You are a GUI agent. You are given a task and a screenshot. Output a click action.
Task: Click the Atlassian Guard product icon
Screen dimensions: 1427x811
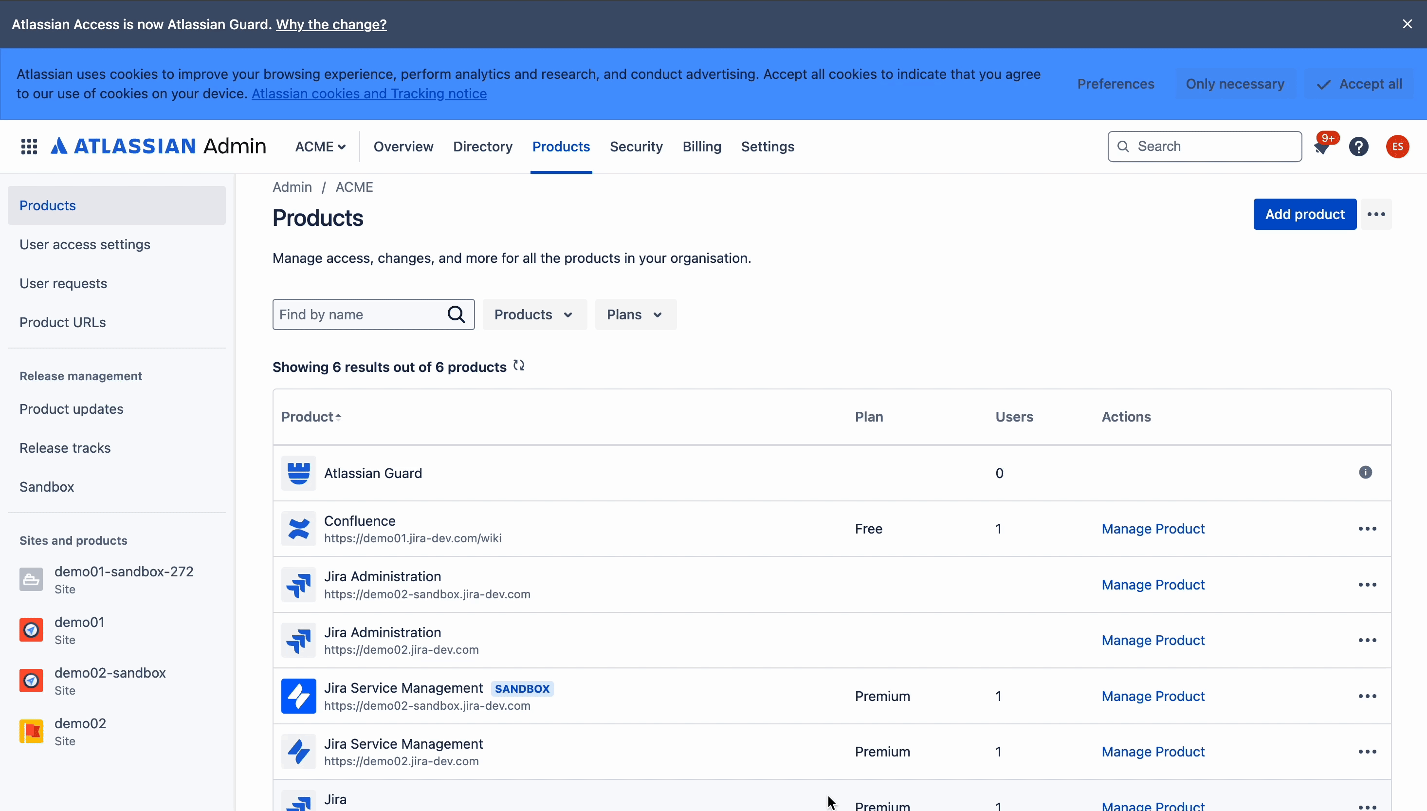pyautogui.click(x=298, y=473)
